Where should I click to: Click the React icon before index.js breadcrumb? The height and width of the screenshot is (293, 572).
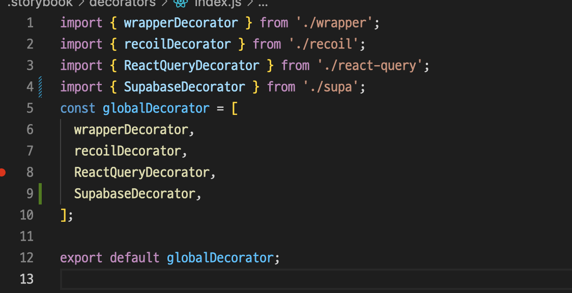click(x=181, y=3)
